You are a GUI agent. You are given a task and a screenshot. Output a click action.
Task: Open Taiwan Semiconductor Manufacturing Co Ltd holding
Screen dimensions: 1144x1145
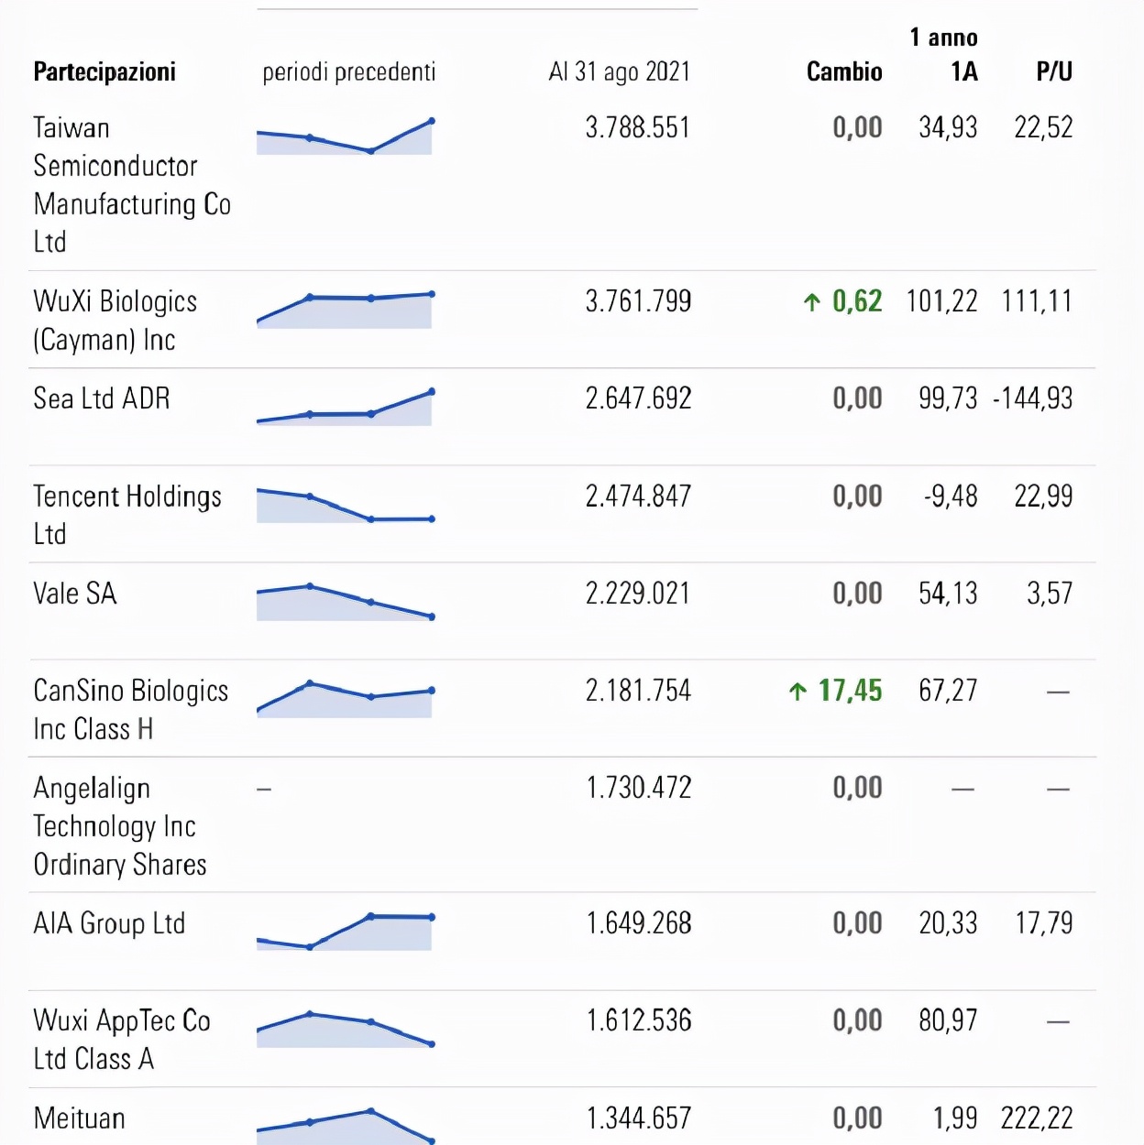click(131, 184)
